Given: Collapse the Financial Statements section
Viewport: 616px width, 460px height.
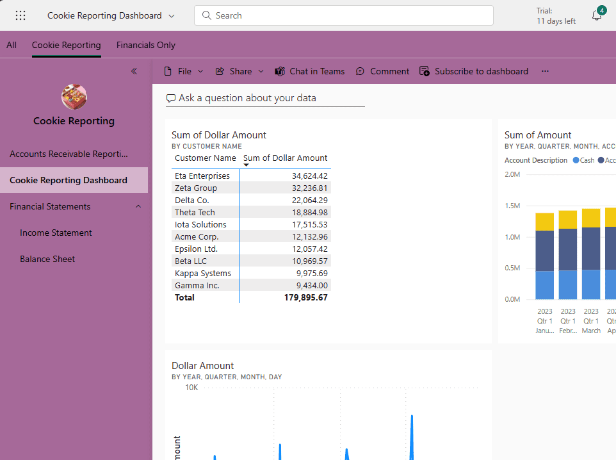Looking at the screenshot, I should pyautogui.click(x=138, y=206).
